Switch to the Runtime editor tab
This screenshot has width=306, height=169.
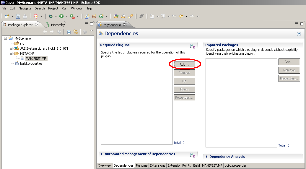pos(142,165)
